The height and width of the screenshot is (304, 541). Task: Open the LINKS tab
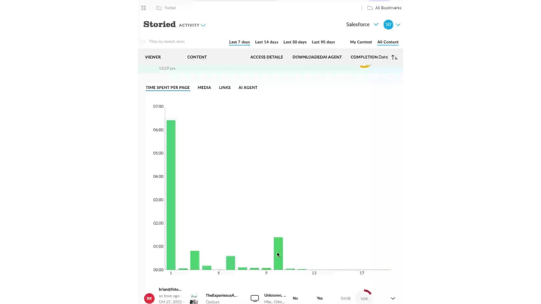[225, 88]
